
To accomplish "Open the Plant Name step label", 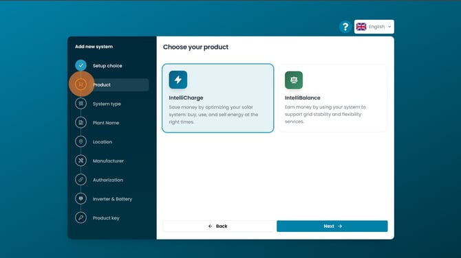I will [x=106, y=123].
